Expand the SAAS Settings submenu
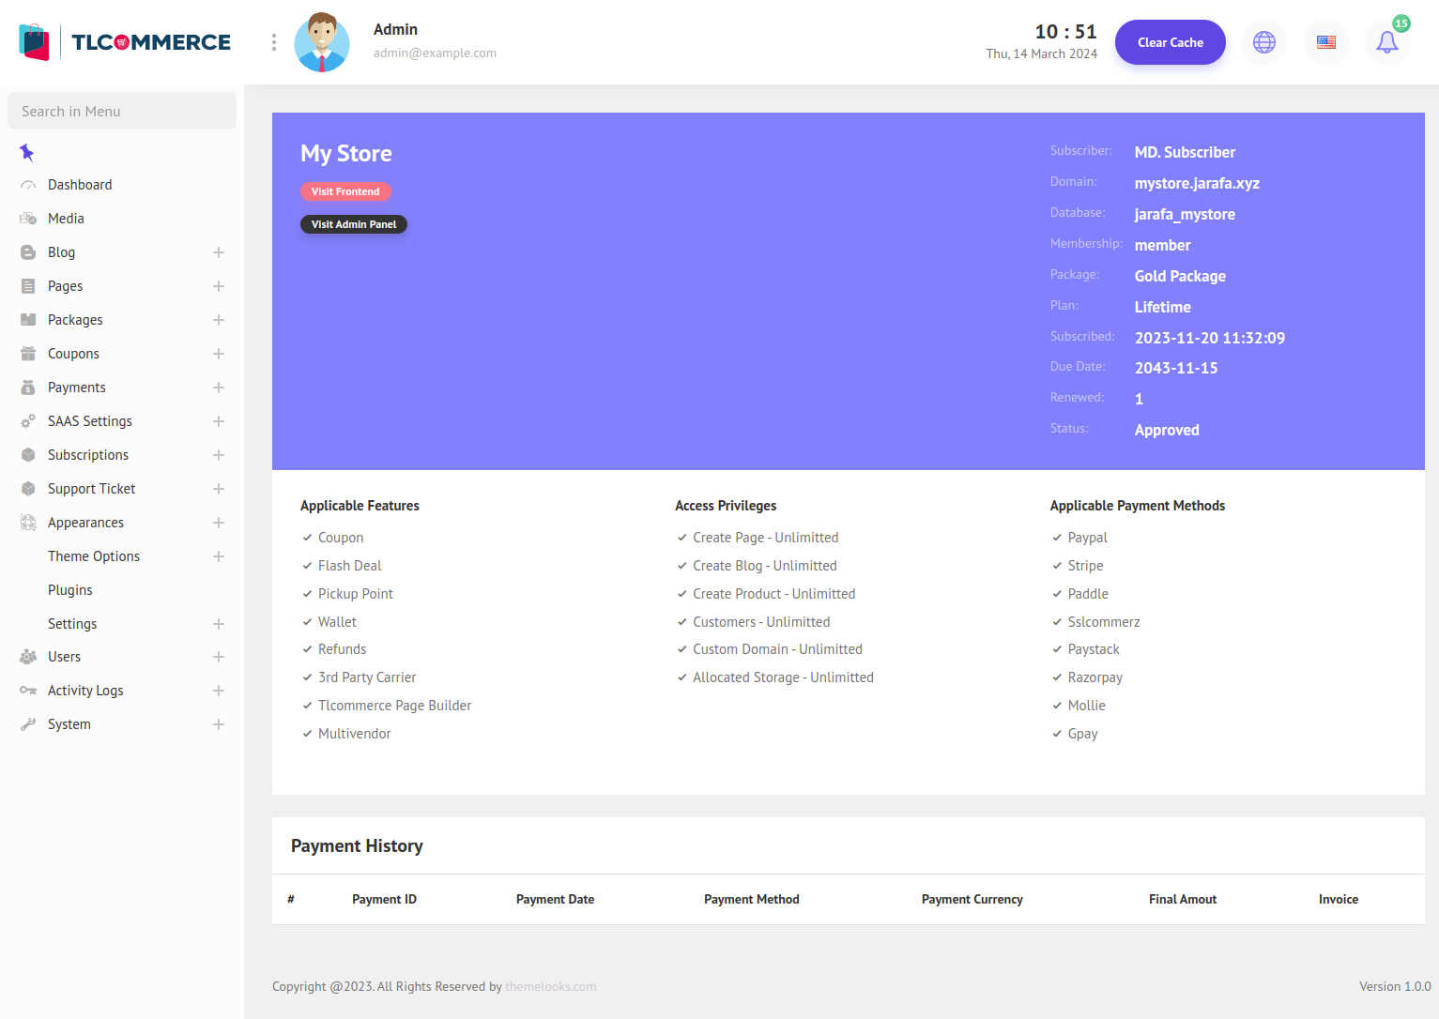Image resolution: width=1439 pixels, height=1019 pixels. pos(219,421)
